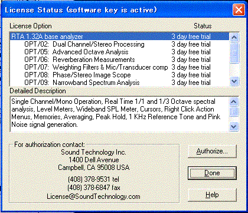This screenshot has width=248, height=213.
Task: Click description box scrollbar thumb
Action: tap(234, 112)
